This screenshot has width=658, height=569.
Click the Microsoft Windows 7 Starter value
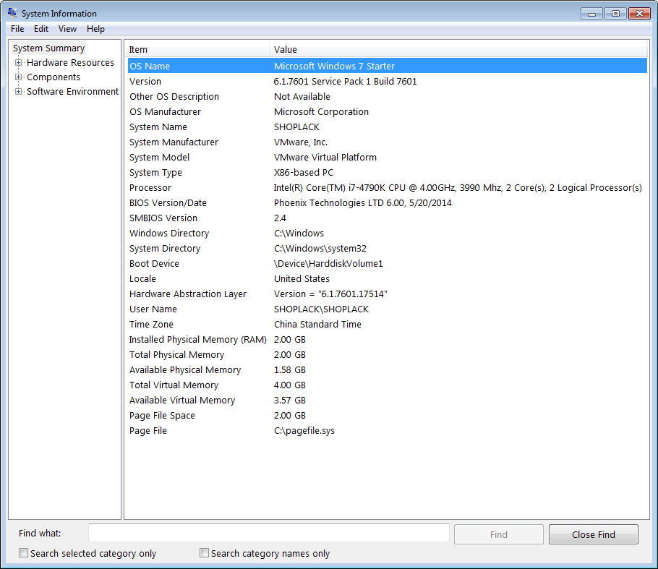[335, 66]
